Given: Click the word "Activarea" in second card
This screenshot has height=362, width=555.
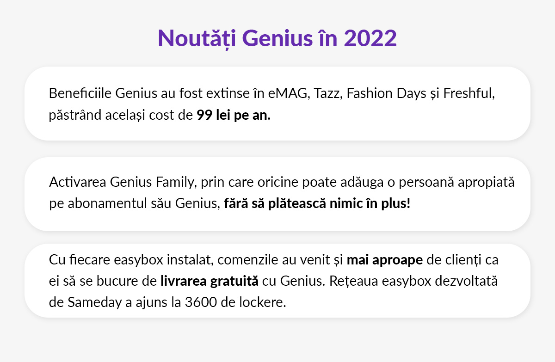Looking at the screenshot, I should click(78, 182).
